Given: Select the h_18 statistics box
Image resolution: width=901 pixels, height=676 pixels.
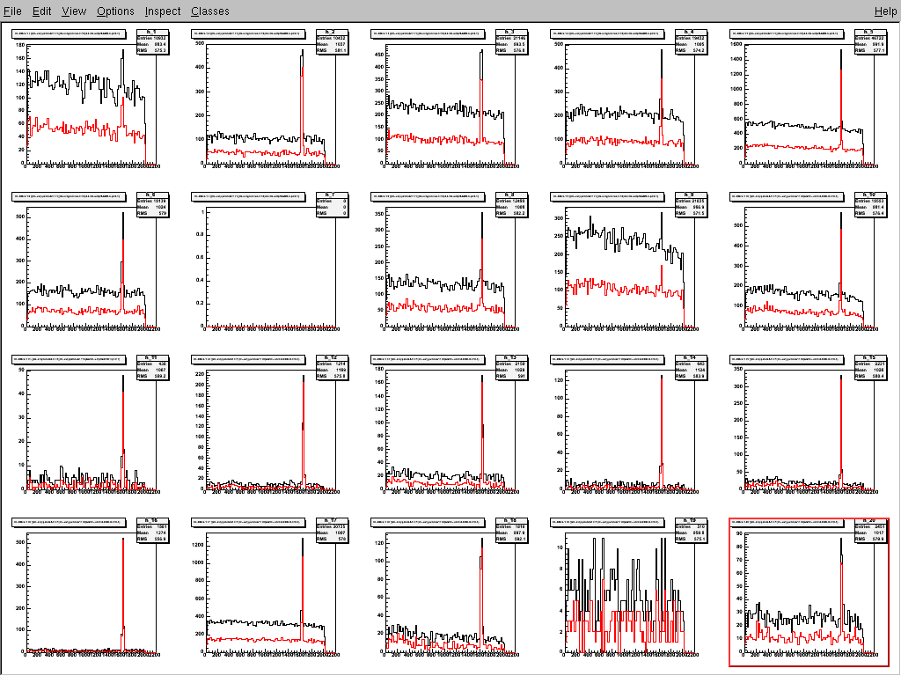Looking at the screenshot, I should pyautogui.click(x=511, y=530).
